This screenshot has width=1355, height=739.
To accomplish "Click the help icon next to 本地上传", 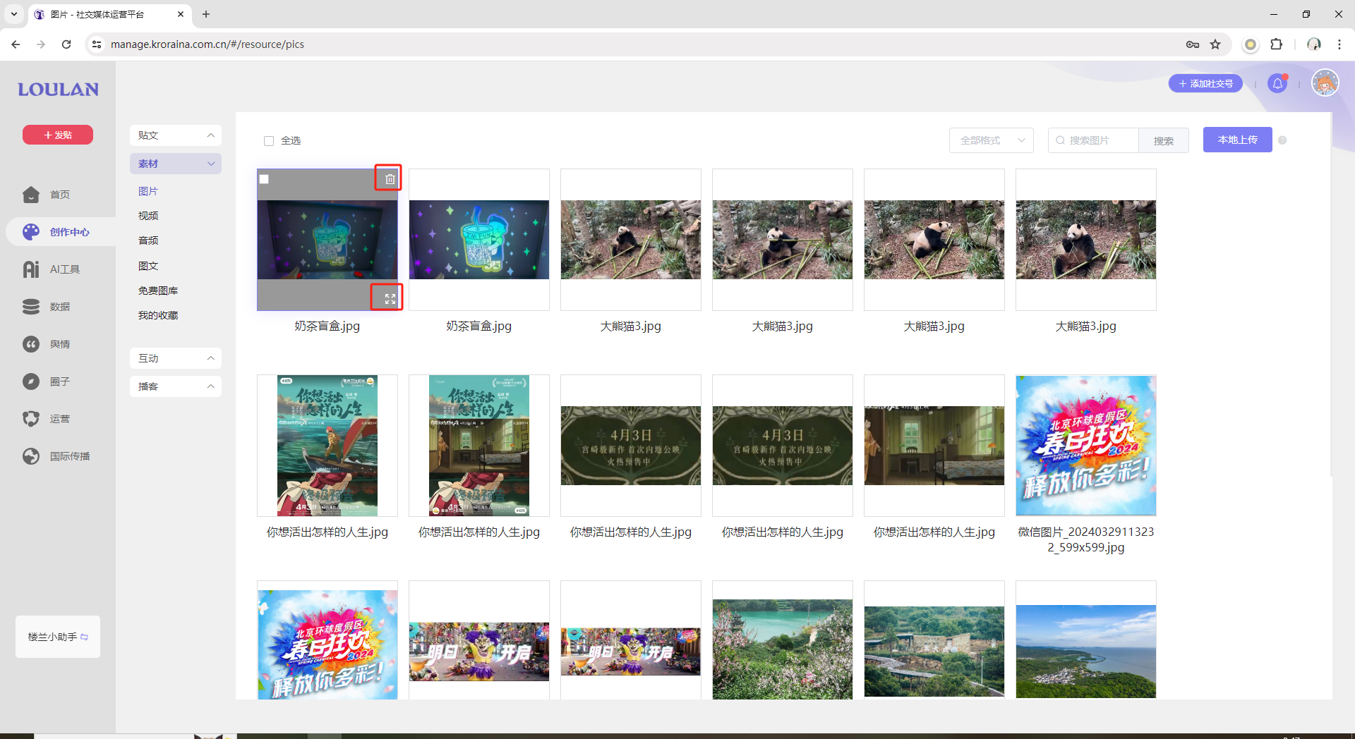I will click(1282, 140).
